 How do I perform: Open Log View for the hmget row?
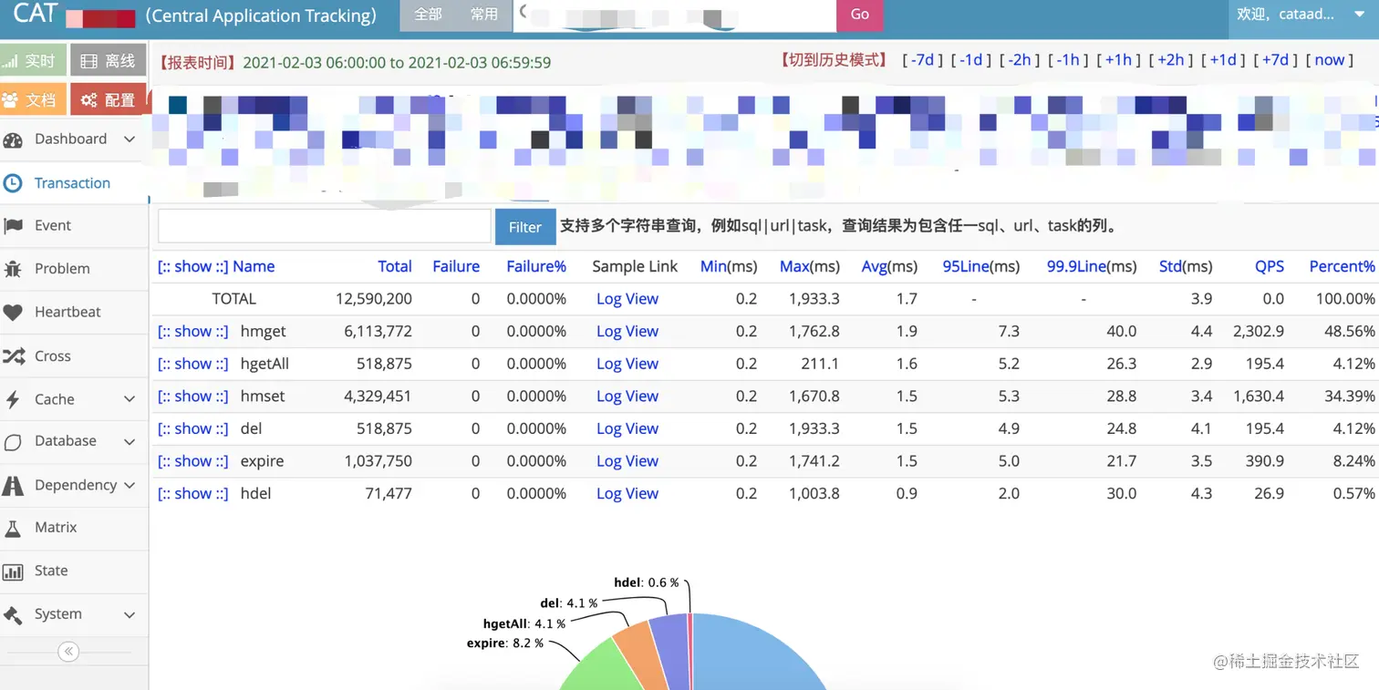click(x=627, y=332)
